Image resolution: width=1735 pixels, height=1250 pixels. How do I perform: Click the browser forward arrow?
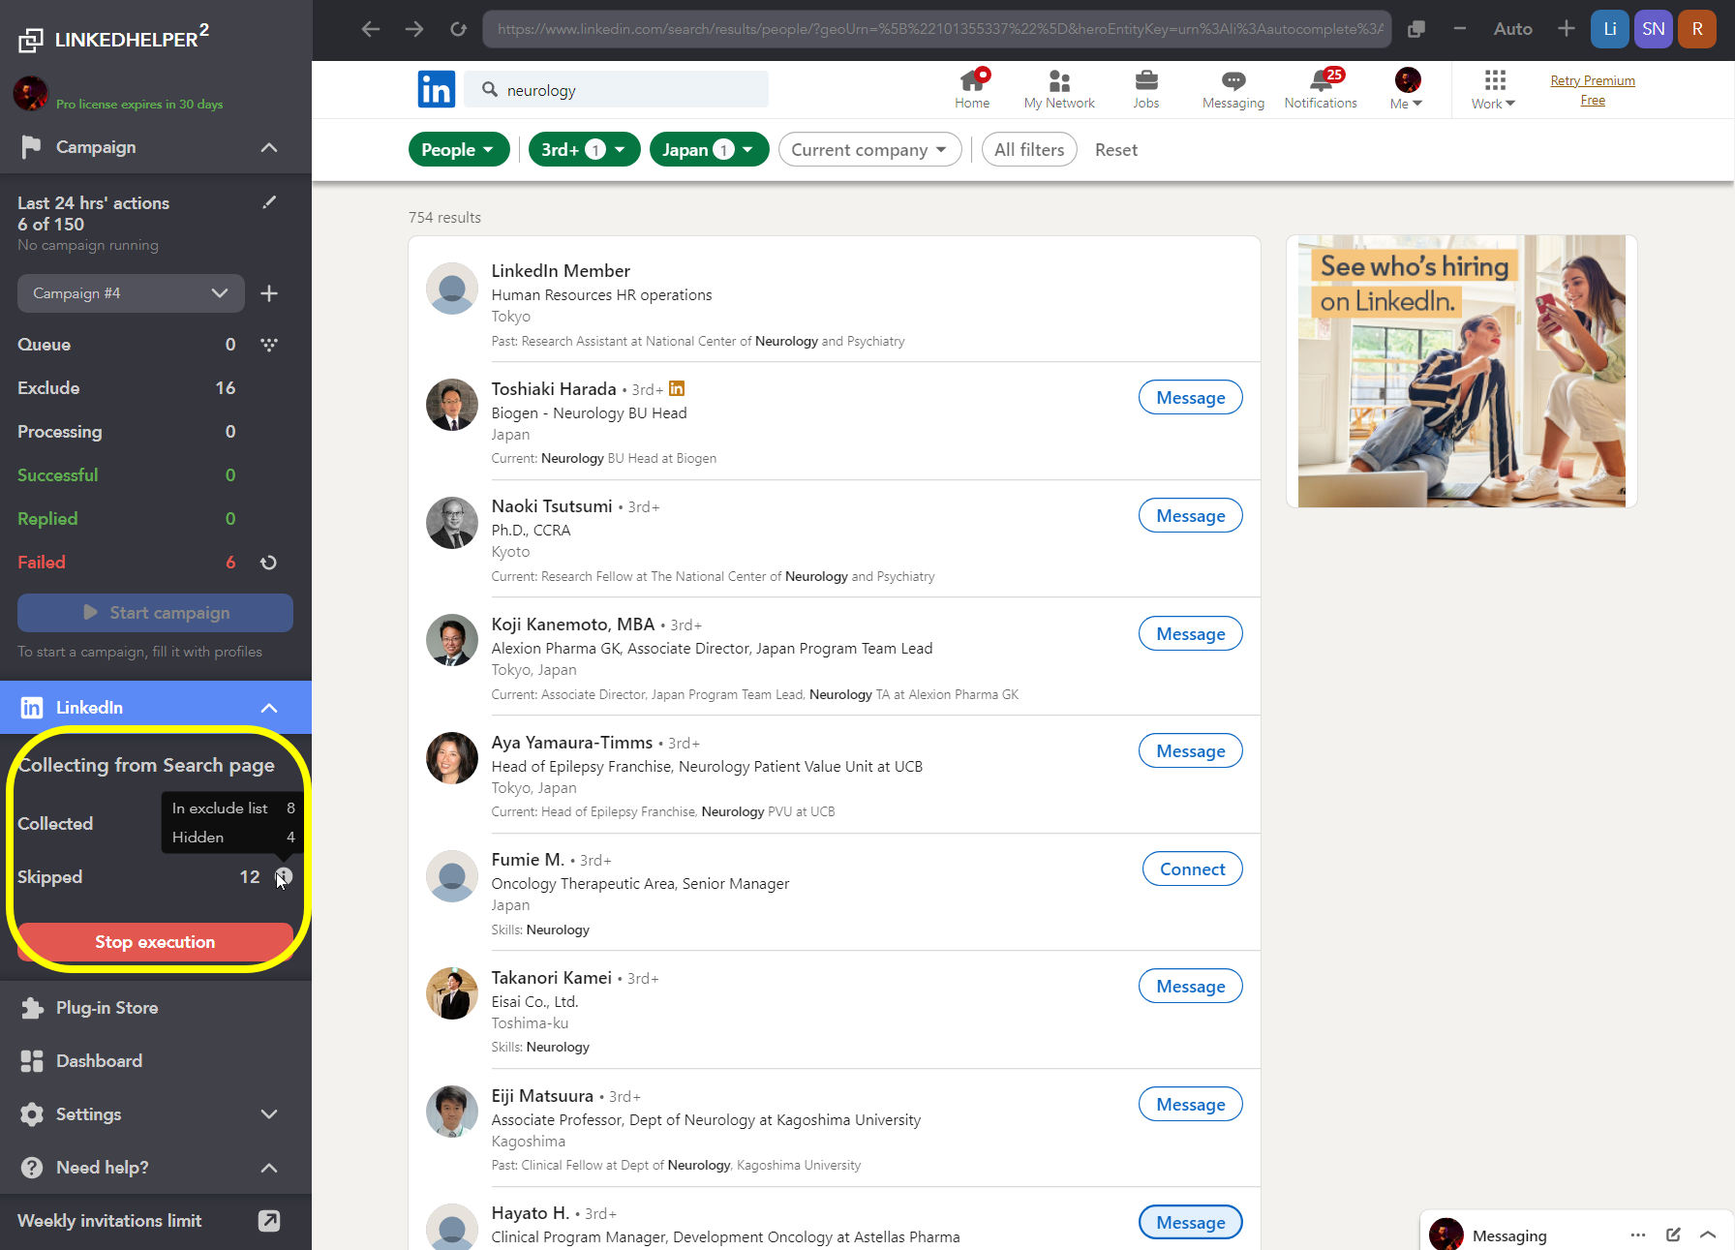(414, 29)
